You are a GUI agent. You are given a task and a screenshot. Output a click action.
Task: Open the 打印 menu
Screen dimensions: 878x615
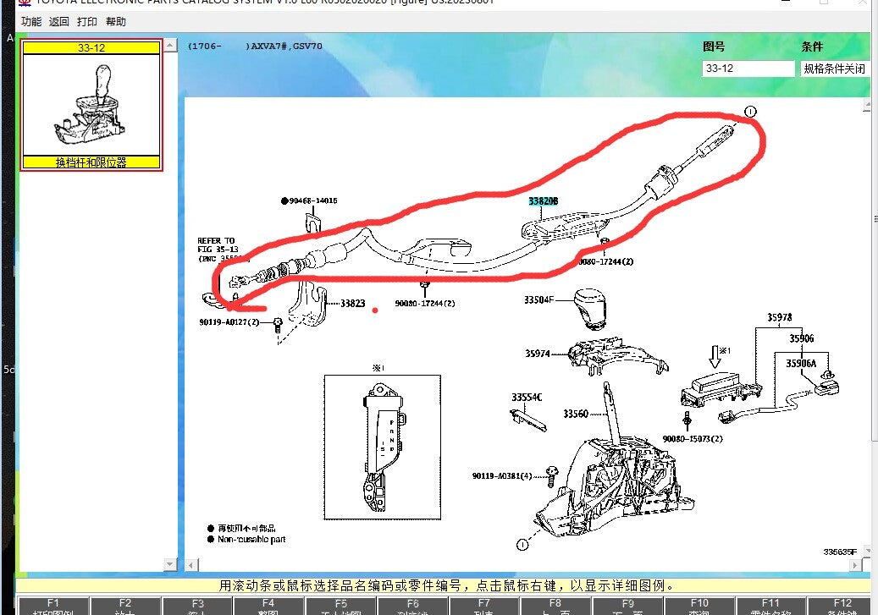click(87, 22)
